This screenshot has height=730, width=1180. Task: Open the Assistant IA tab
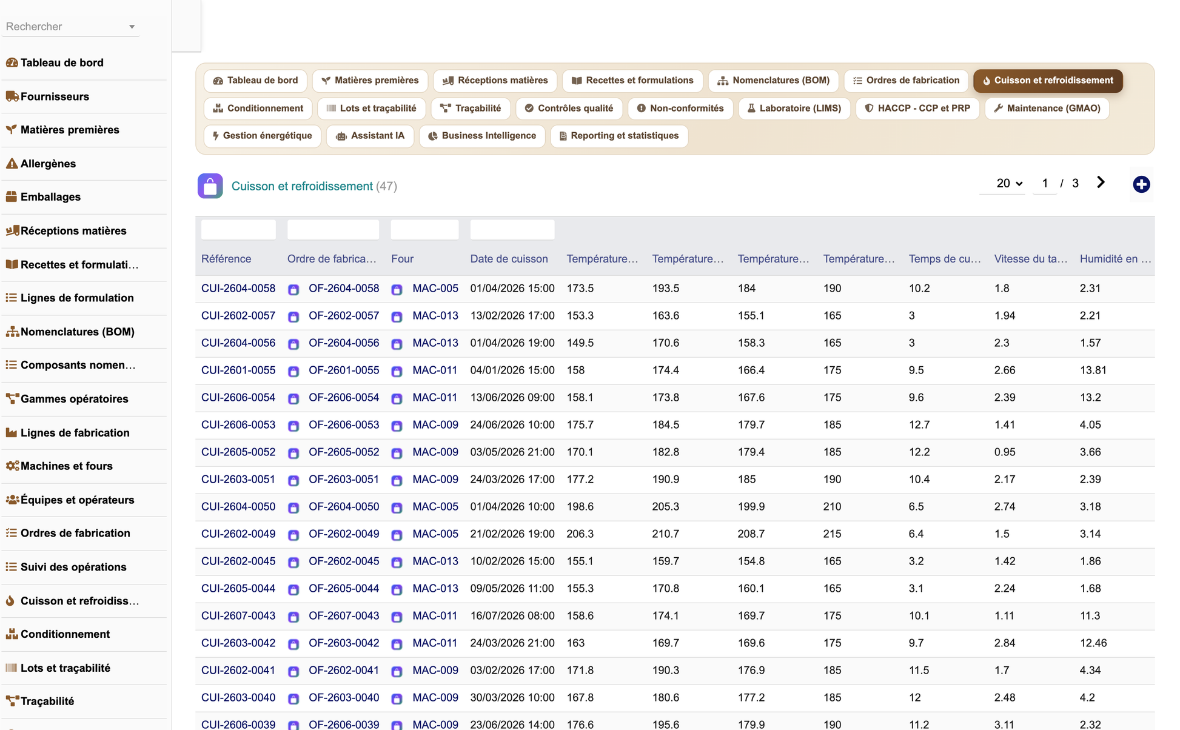coord(370,136)
